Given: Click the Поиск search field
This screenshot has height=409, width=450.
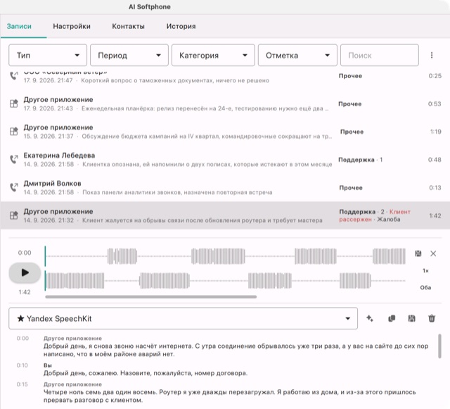Looking at the screenshot, I should click(380, 55).
